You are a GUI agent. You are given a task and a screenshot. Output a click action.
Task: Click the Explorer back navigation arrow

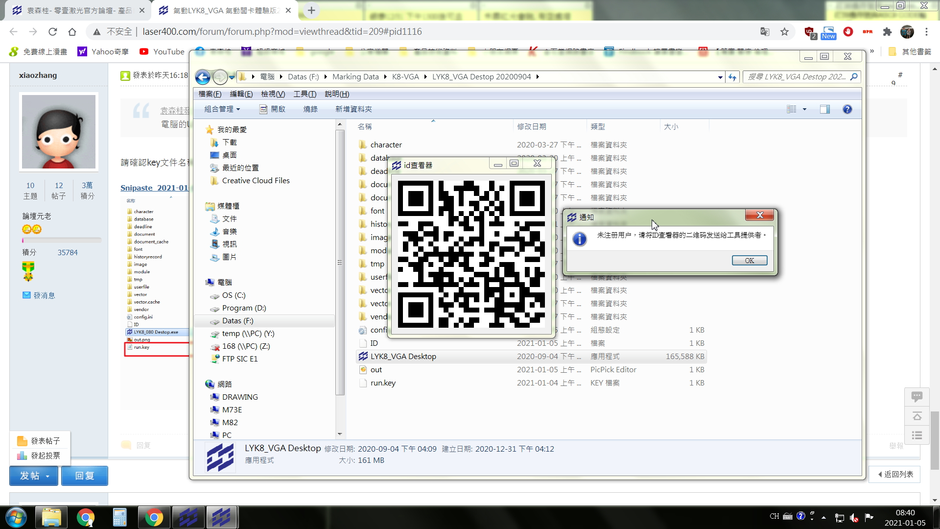pyautogui.click(x=203, y=77)
